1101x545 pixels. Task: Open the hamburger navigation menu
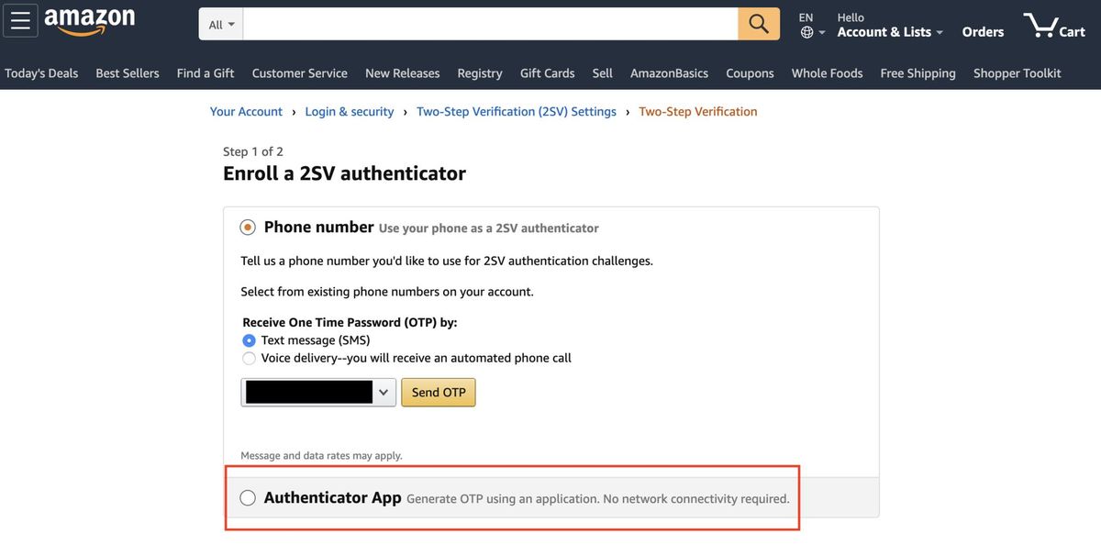tap(20, 20)
